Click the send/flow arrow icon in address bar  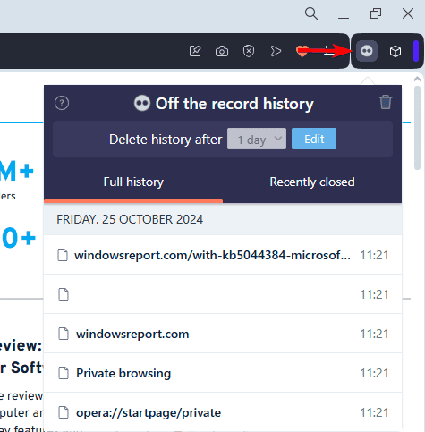(x=276, y=51)
